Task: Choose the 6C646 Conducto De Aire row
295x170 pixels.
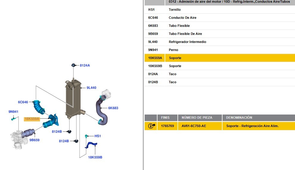Action: pyautogui.click(x=220, y=18)
